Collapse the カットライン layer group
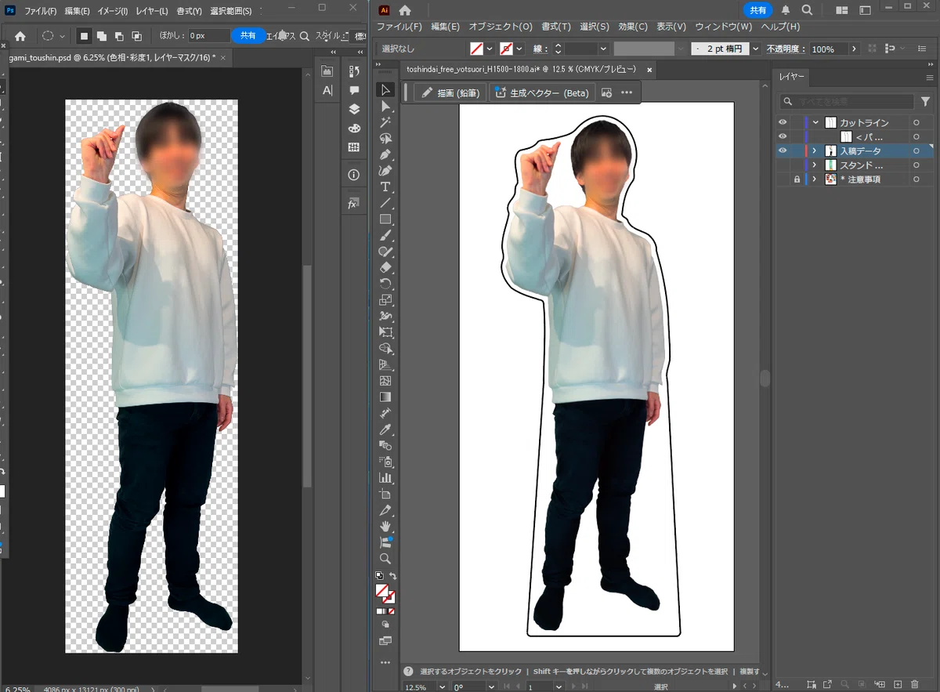940x692 pixels. pos(815,123)
